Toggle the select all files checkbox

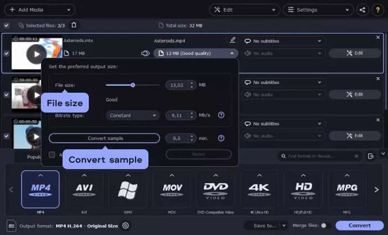6,25
